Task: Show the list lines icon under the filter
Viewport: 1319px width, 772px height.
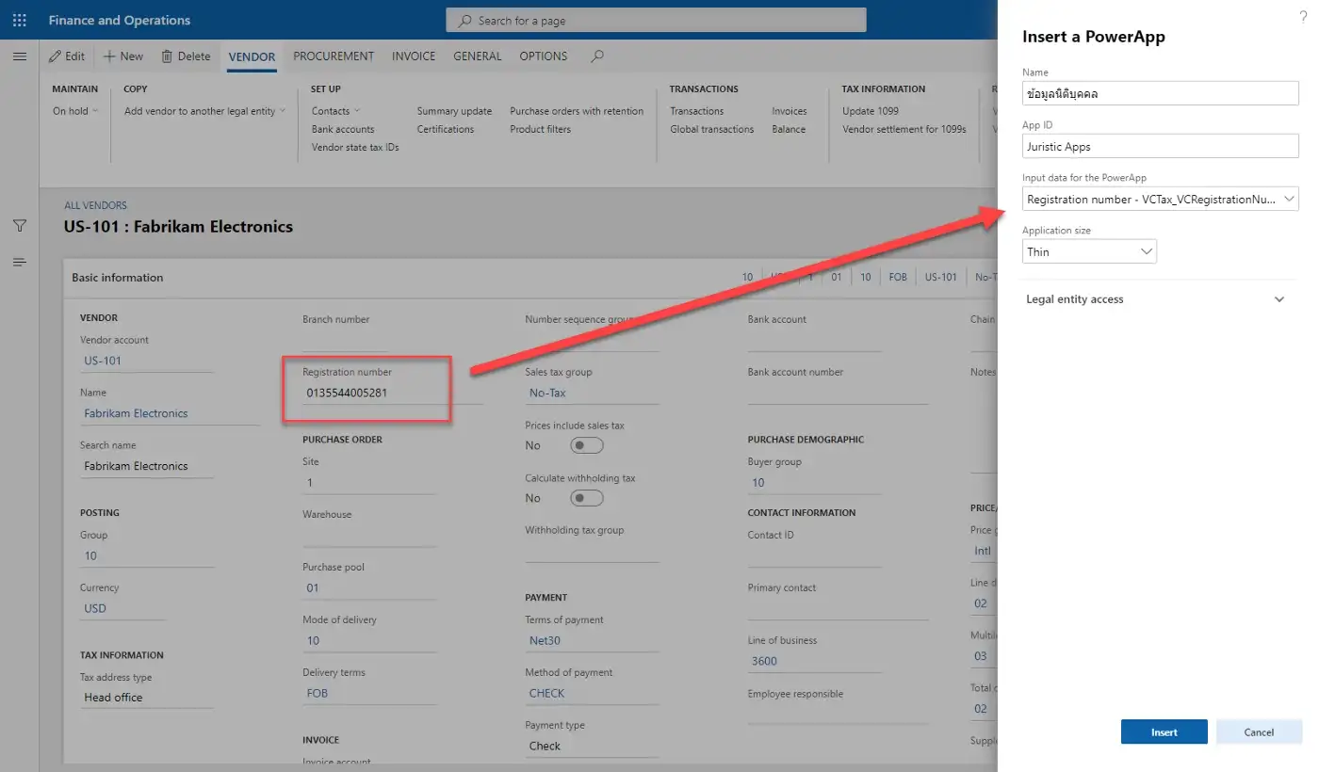Action: pos(20,262)
